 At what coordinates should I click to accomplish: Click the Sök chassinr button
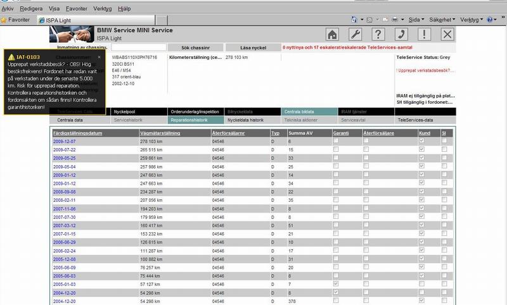196,47
